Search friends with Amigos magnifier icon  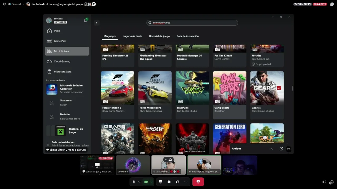tap(289, 149)
